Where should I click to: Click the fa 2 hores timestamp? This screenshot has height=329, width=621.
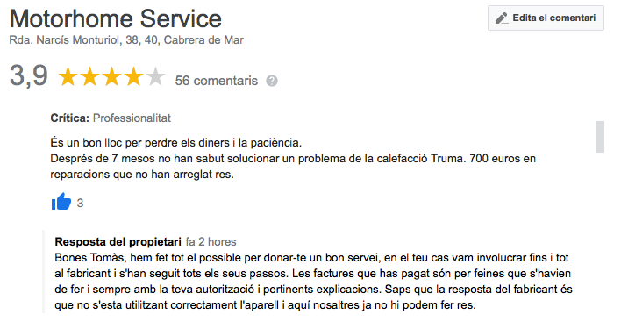click(211, 241)
